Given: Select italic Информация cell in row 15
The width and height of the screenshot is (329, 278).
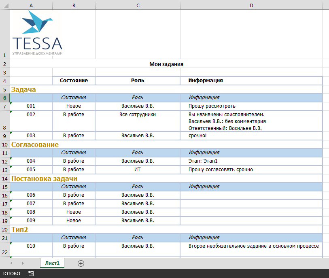Looking at the screenshot, I should 251,187.
